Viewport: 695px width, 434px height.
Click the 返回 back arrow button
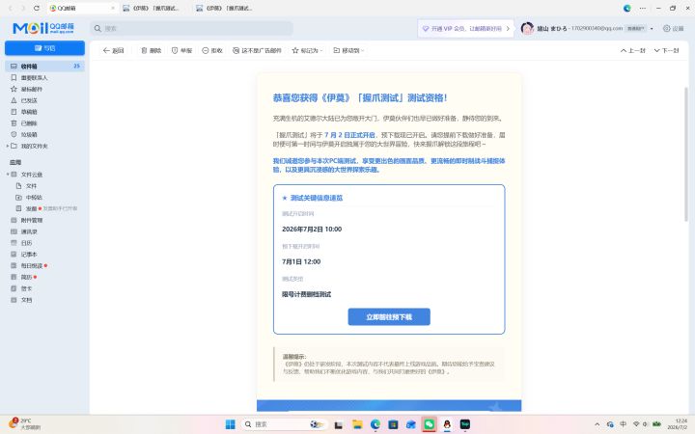tap(113, 50)
